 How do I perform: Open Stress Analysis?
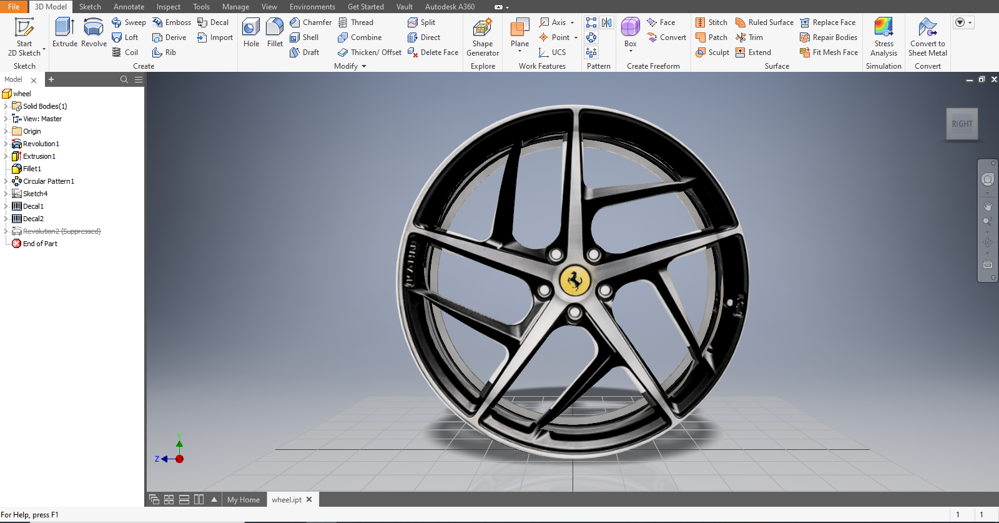883,37
